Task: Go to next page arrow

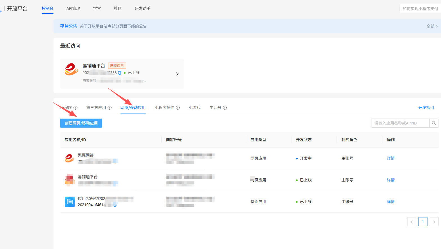Action: pos(434,222)
